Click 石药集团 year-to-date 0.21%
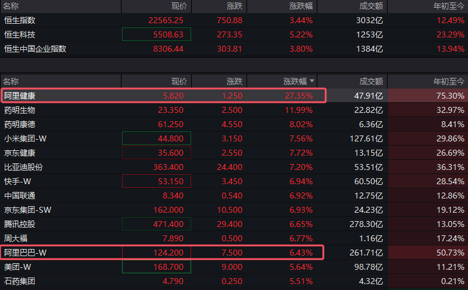Viewport: 468px width, 290px height. point(453,281)
